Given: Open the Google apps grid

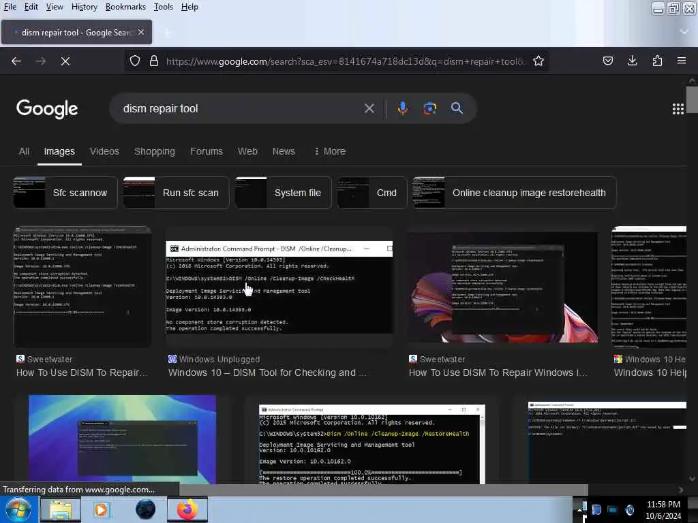Looking at the screenshot, I should pos(678,109).
